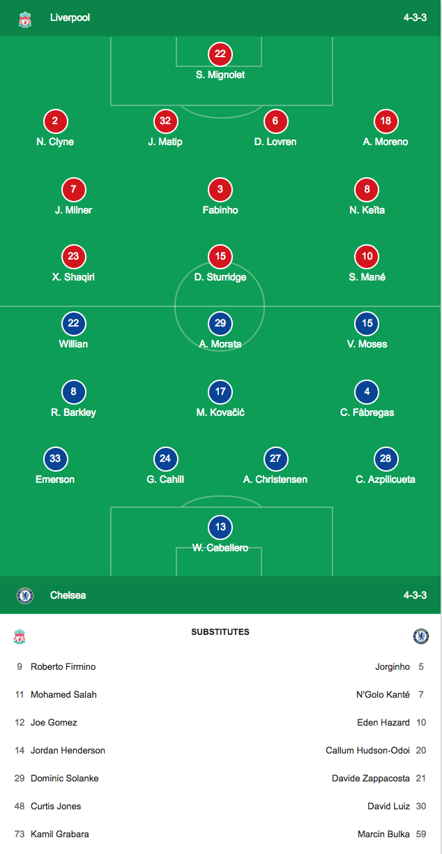Select A. Morata's number 29 badge
Screen dimensions: 442x854
pyautogui.click(x=220, y=324)
